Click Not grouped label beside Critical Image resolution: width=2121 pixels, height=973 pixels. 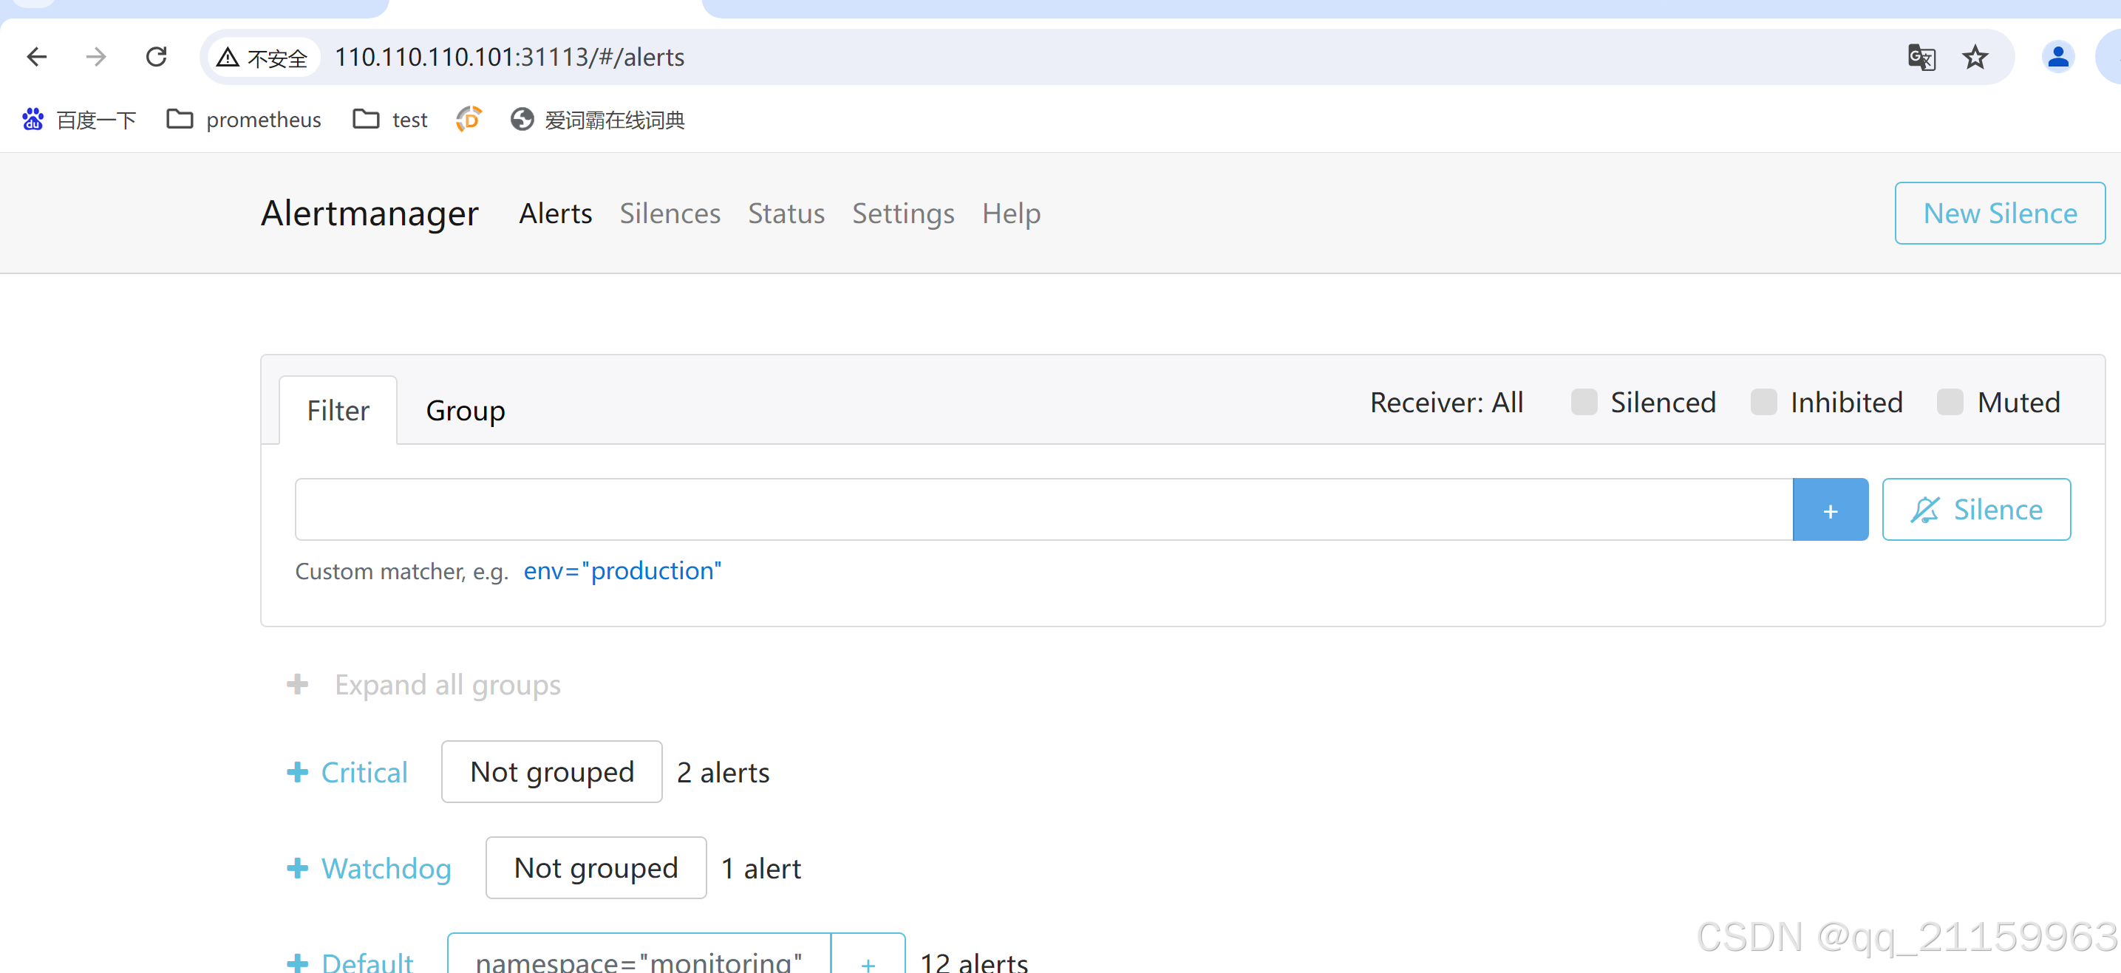551,772
